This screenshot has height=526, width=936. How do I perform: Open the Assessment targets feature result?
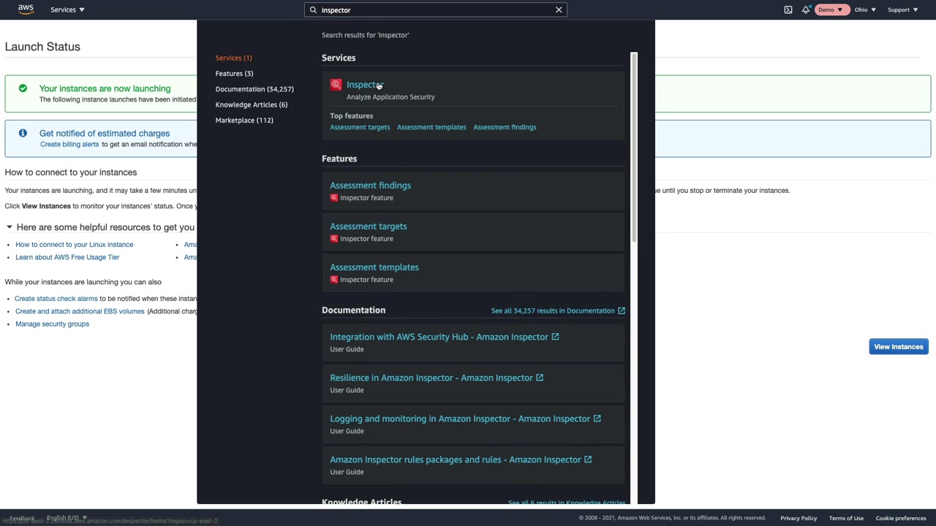point(368,226)
